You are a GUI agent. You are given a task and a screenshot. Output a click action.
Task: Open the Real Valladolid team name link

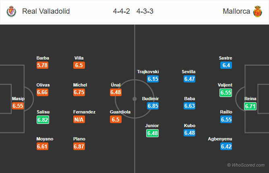click(x=46, y=11)
